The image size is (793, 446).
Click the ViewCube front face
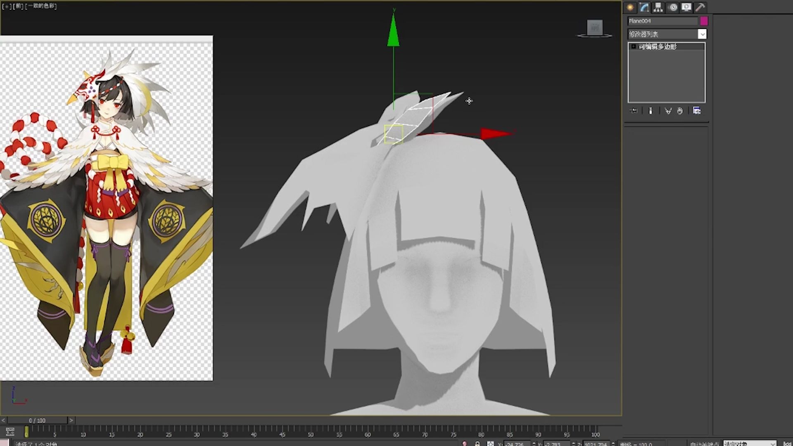[595, 28]
